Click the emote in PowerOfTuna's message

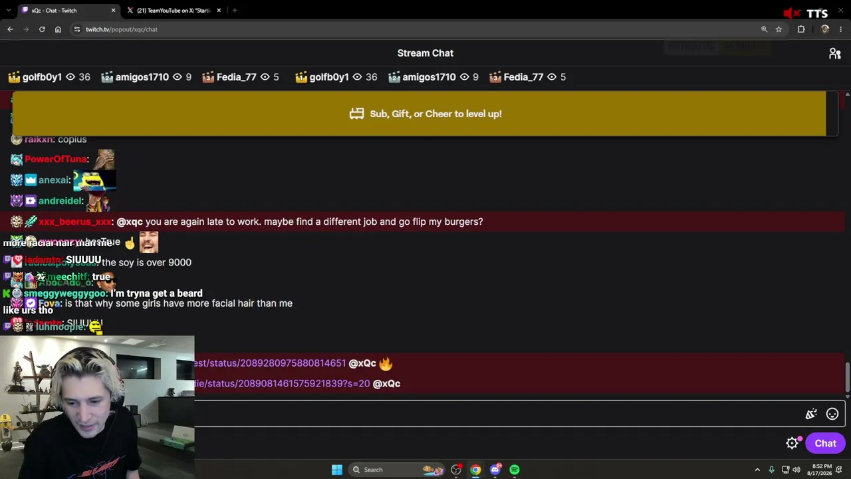105,159
